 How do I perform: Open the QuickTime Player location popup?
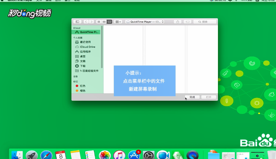(x=145, y=22)
